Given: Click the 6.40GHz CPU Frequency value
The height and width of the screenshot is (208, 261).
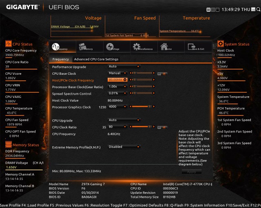Looking at the screenshot, I should point(114,134).
